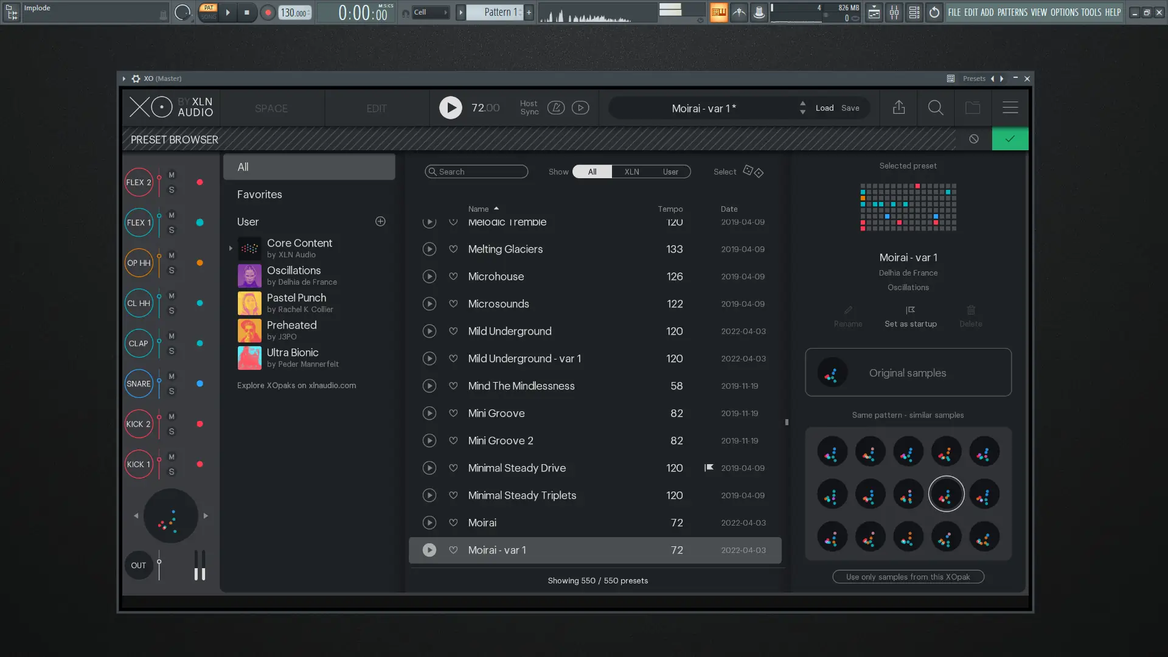Open the folder browser icon in XO
Viewport: 1168px width, 657px height.
pos(973,108)
